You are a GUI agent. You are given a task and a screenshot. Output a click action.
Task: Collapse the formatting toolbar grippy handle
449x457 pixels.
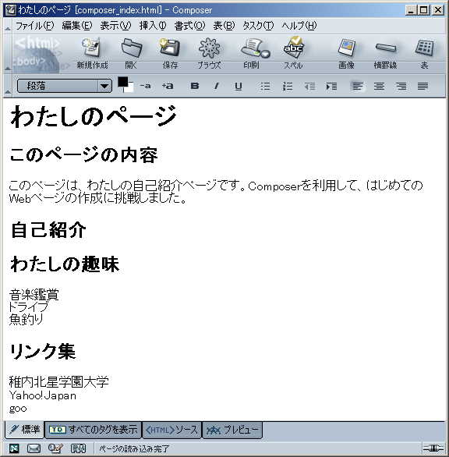point(8,86)
